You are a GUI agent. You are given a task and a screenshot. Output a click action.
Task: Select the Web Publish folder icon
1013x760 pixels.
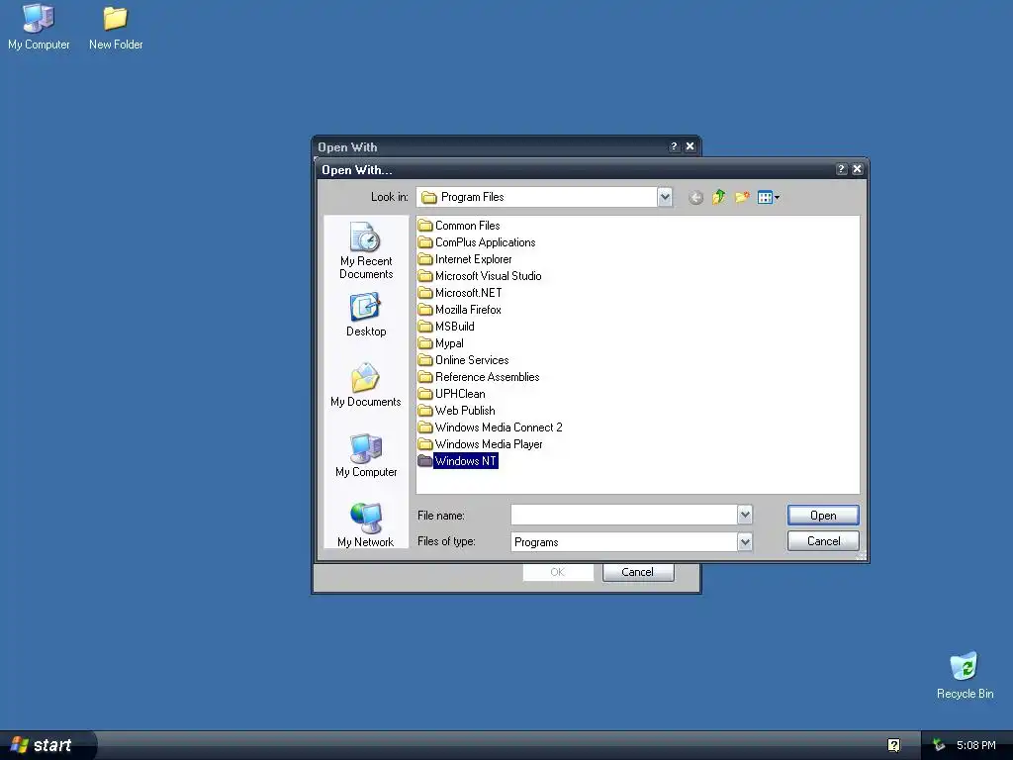pos(424,411)
